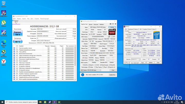Viewport: 185px width, 104px height.
Task: Click the GPU-Z bus interface question mark
Action: pyautogui.click(x=115, y=41)
